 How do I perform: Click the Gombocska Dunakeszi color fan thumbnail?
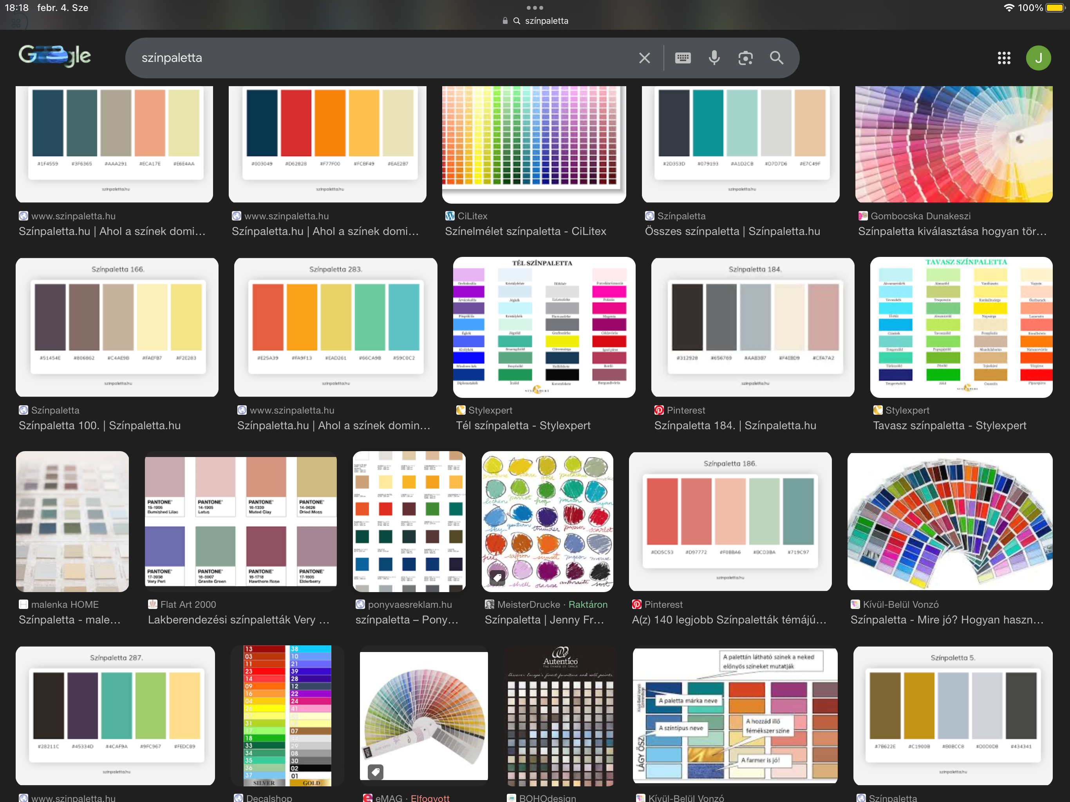tap(953, 144)
